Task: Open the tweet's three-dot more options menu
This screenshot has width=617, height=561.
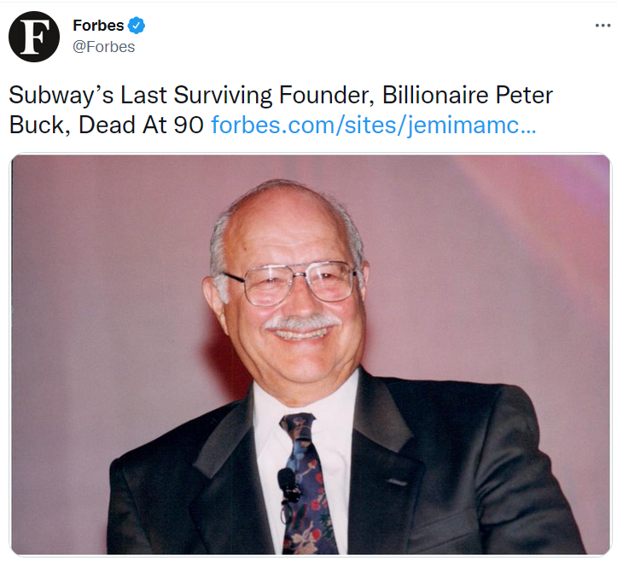Action: [x=602, y=26]
